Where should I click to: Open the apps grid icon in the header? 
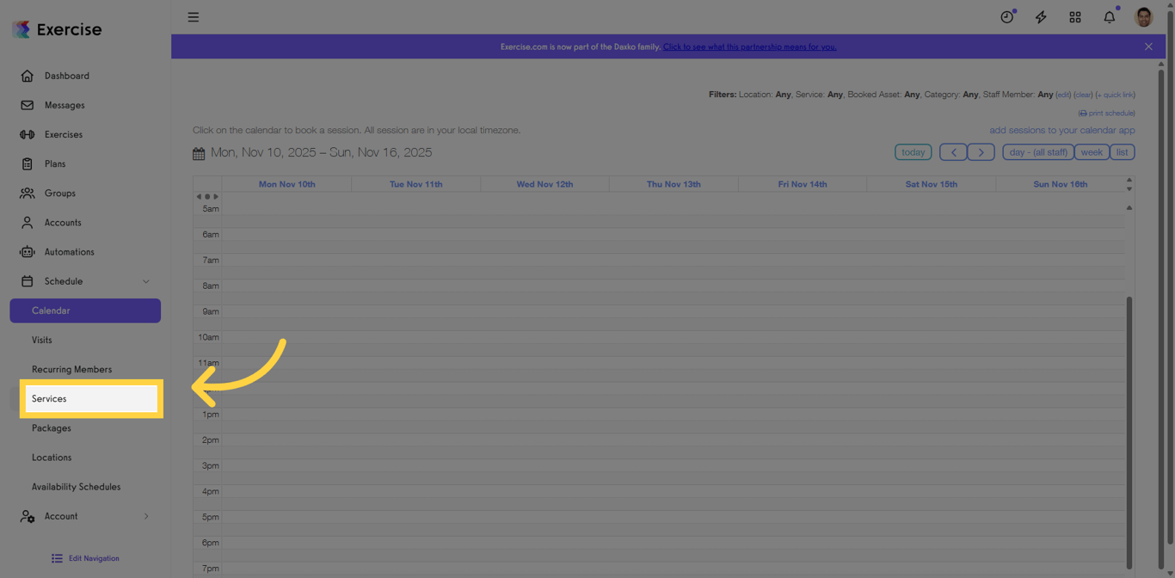pos(1075,16)
